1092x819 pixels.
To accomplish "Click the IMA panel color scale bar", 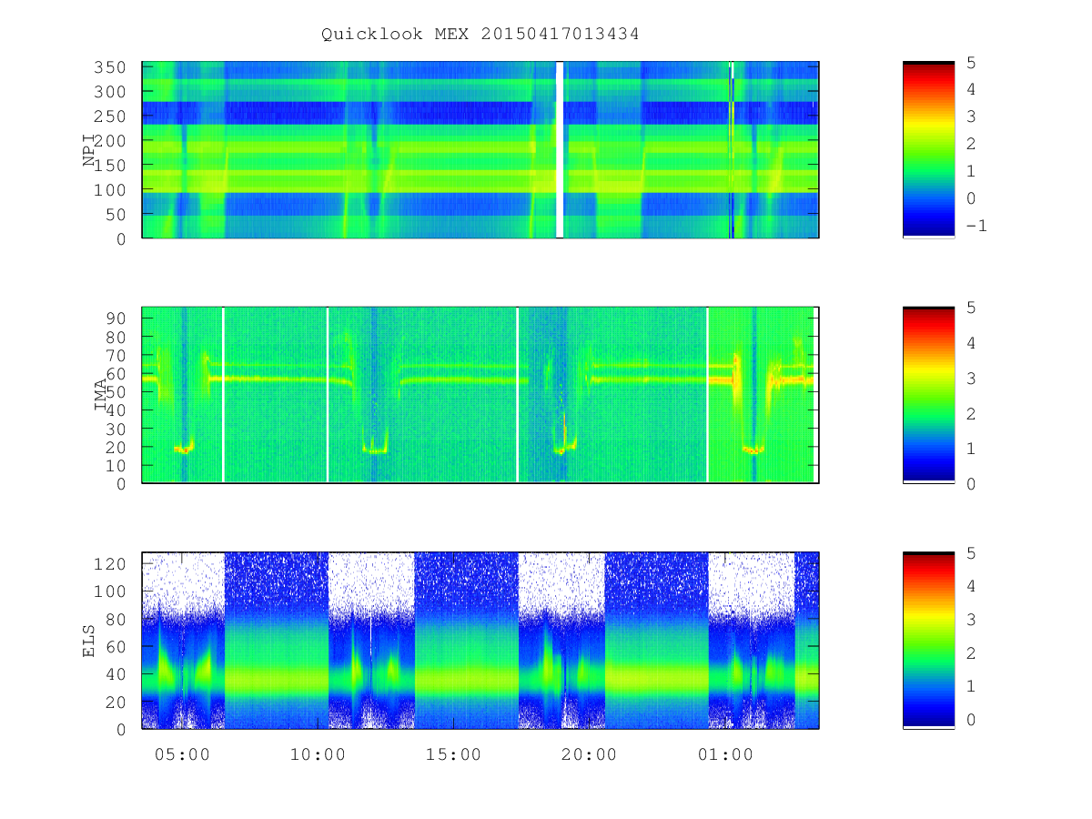I will 928,395.
